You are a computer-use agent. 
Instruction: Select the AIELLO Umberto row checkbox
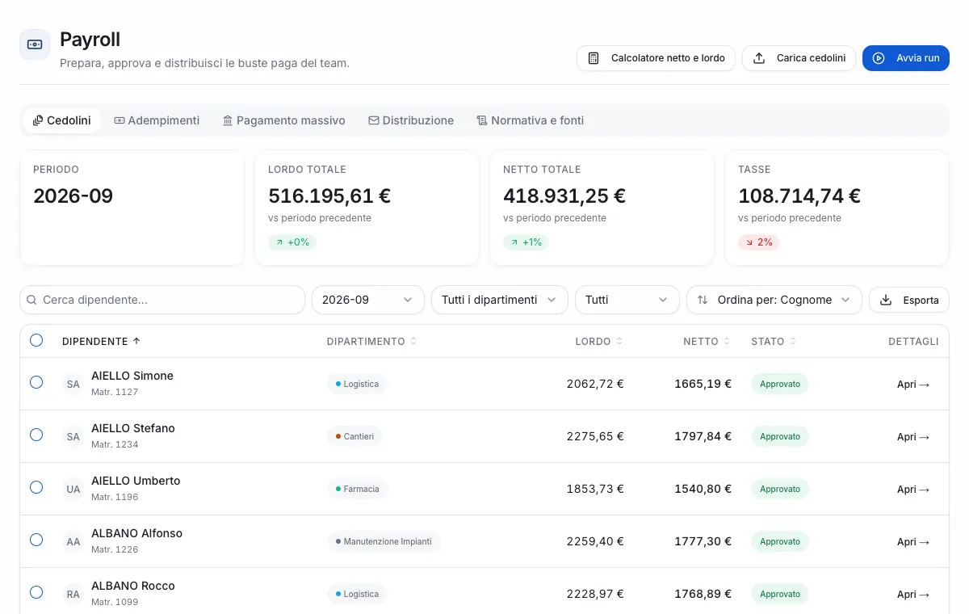click(x=36, y=487)
